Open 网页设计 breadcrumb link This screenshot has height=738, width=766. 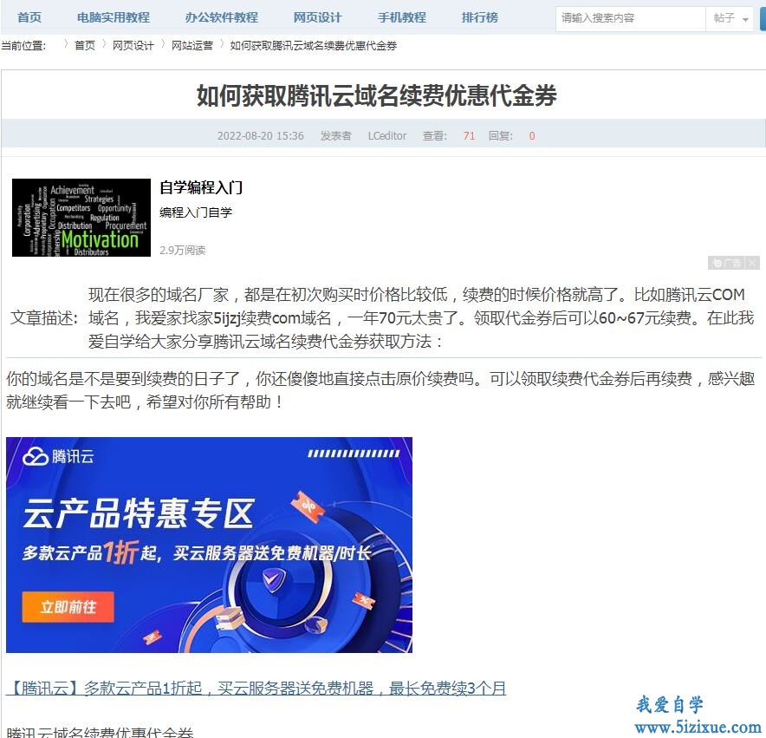[x=133, y=45]
